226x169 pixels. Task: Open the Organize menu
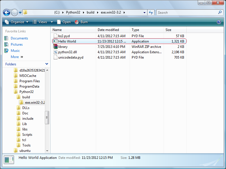tap(16, 22)
